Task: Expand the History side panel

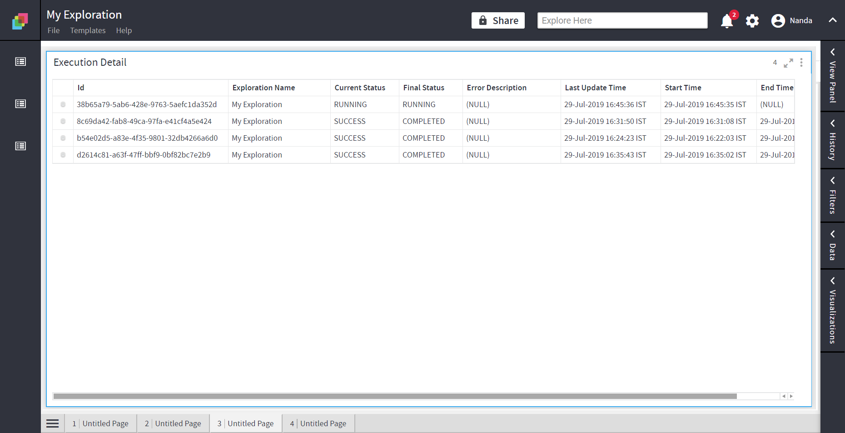Action: (x=832, y=140)
